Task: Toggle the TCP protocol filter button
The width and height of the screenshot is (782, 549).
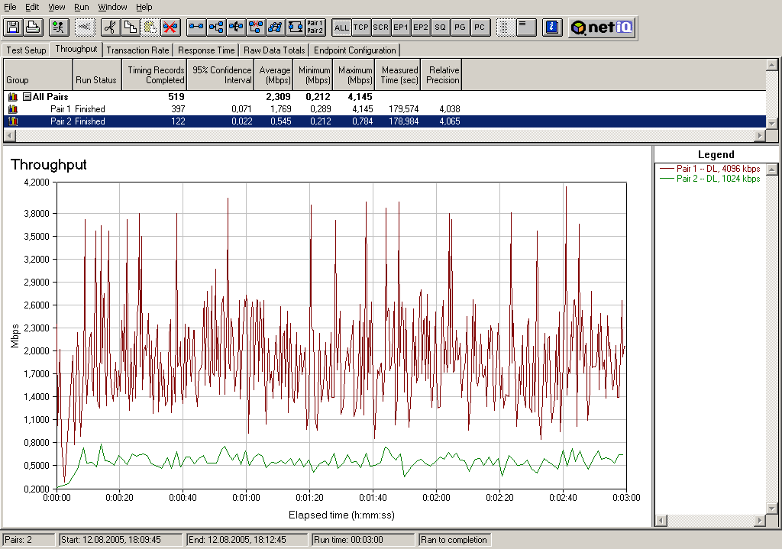Action: coord(361,27)
